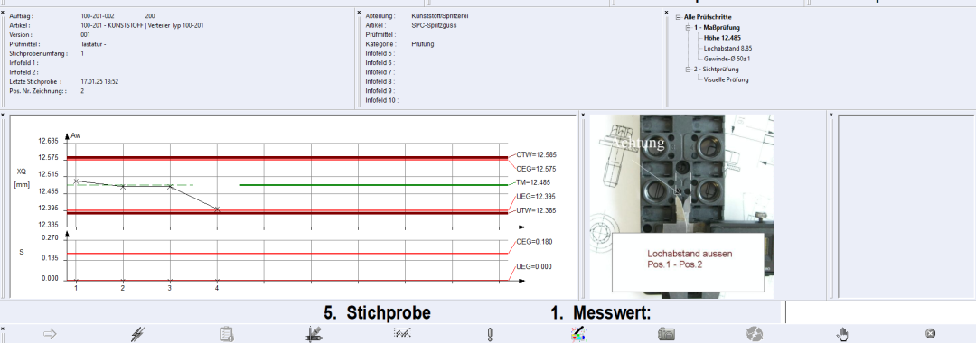Click the Messwert input field

880,312
